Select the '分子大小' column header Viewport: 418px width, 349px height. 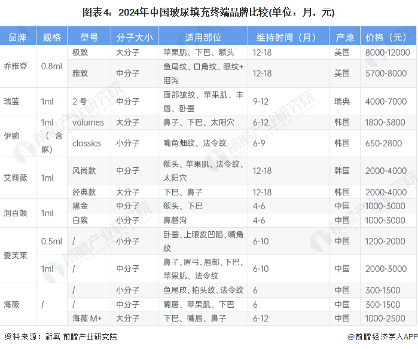[135, 37]
